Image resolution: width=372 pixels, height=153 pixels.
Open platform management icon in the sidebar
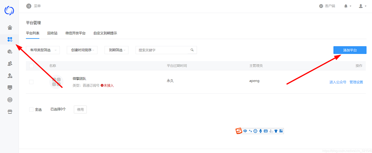[10, 39]
